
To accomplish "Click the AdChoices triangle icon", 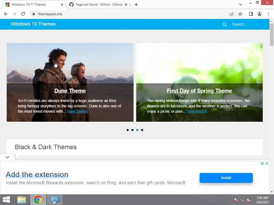I will [x=262, y=164].
